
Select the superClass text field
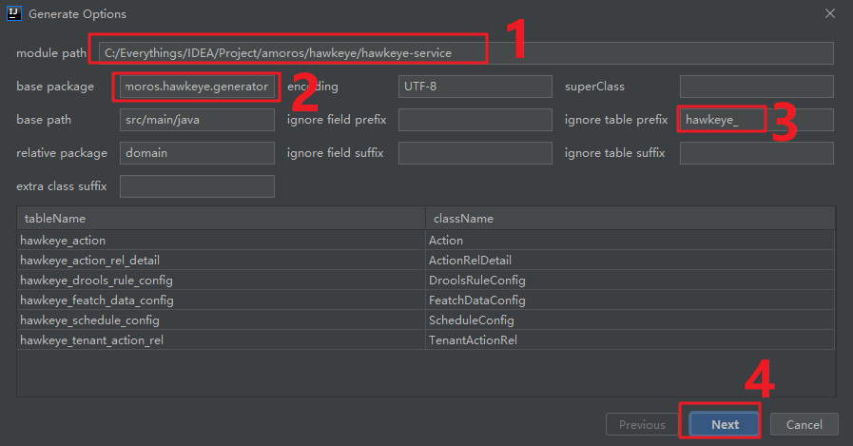757,87
